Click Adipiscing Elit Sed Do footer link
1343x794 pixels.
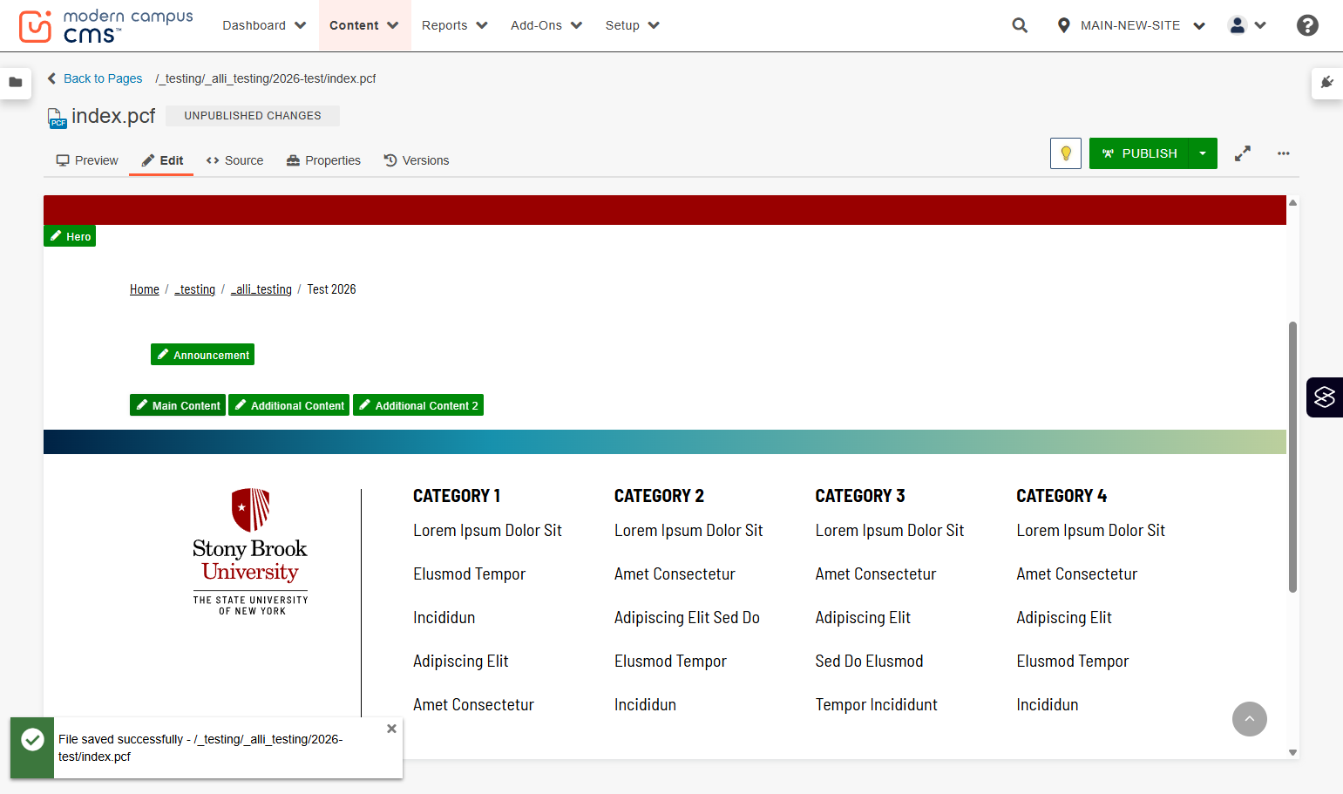(687, 618)
